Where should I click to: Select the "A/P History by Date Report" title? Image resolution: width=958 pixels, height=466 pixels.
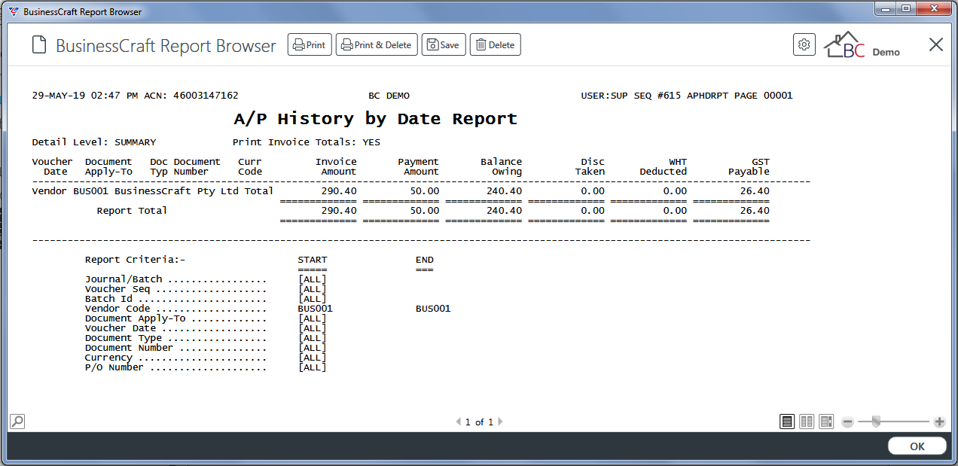(376, 119)
